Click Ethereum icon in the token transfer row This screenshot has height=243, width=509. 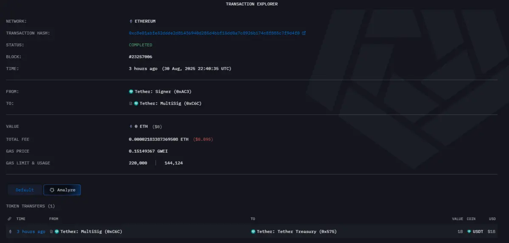[10, 232]
